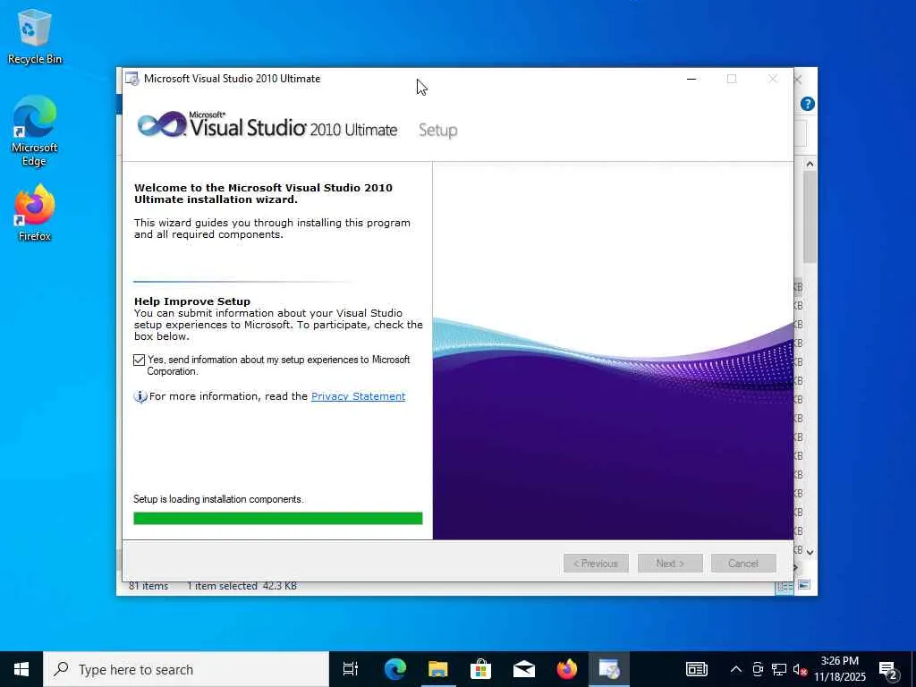Image resolution: width=916 pixels, height=687 pixels.
Task: Click the muted volume tray icon
Action: tap(800, 670)
